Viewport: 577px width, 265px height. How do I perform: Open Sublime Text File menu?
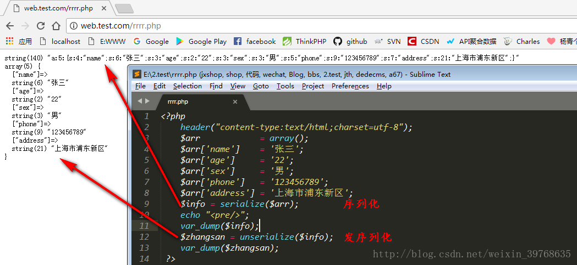[x=140, y=86]
